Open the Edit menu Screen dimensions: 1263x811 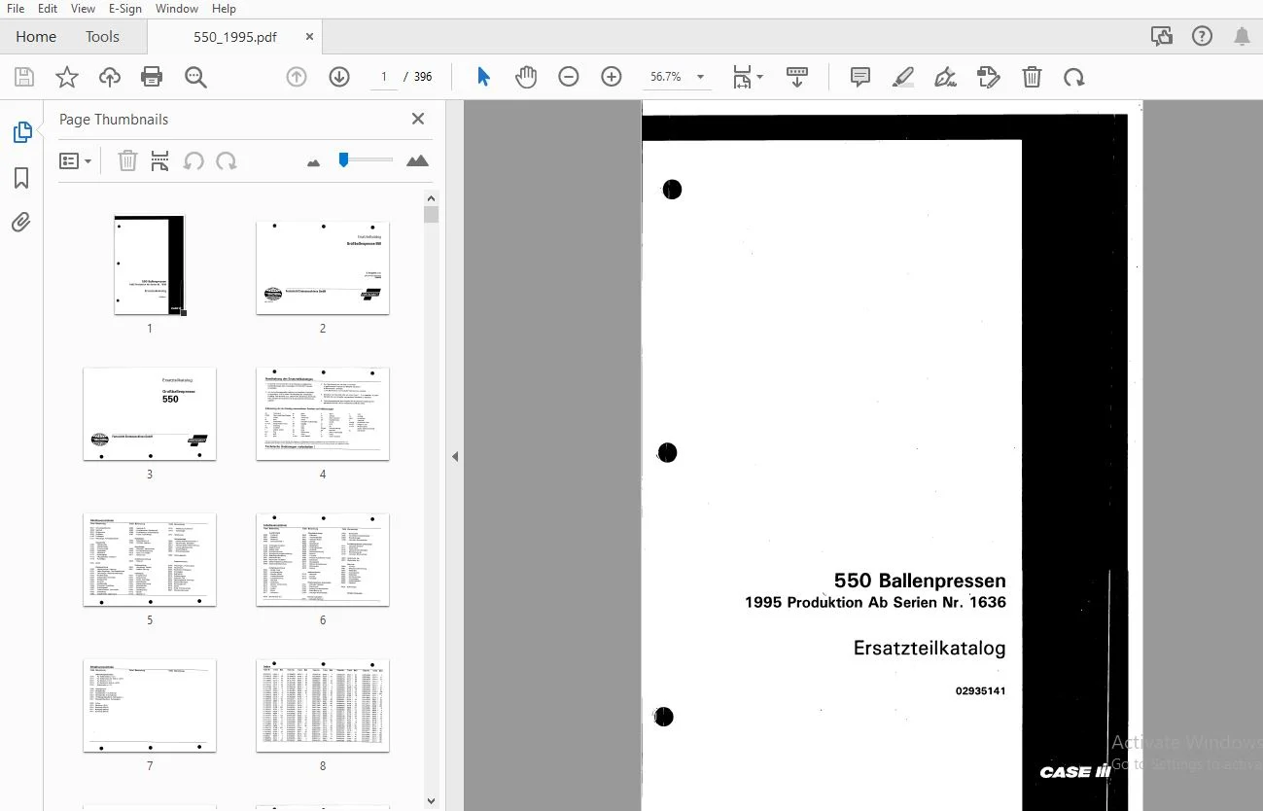pyautogui.click(x=48, y=9)
